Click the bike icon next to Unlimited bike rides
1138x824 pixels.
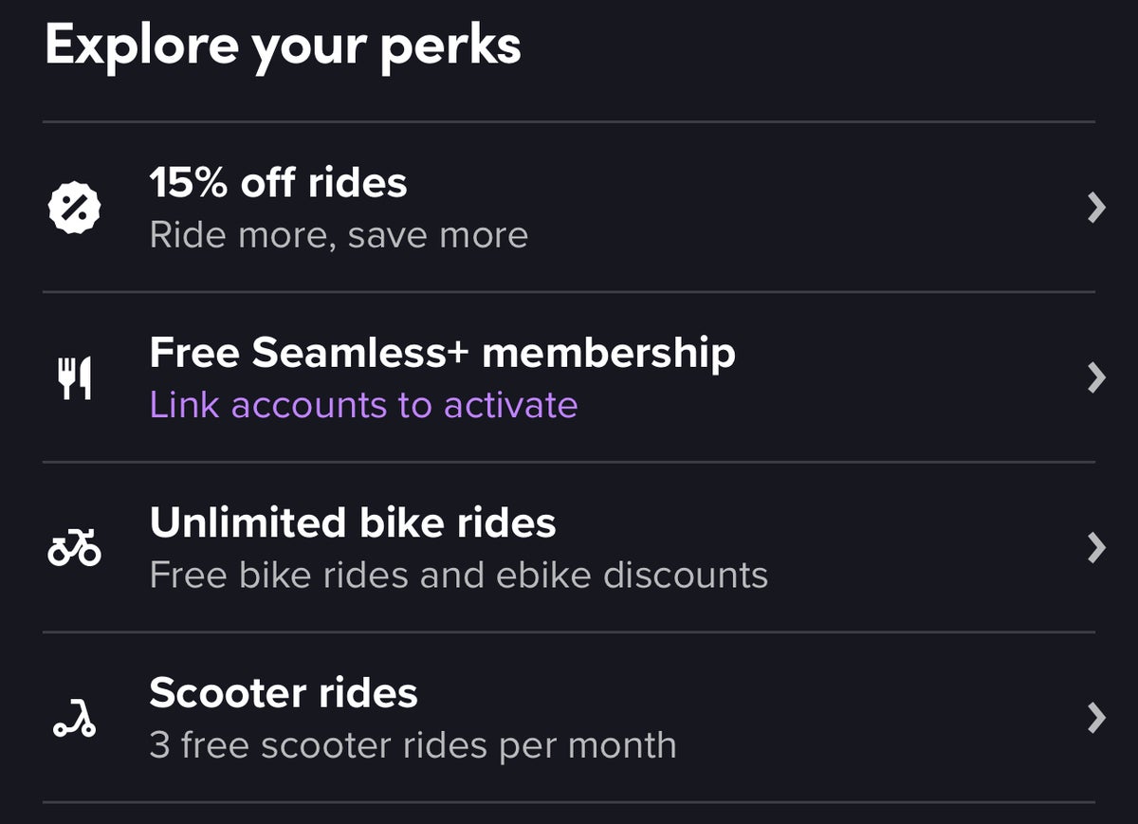point(74,547)
